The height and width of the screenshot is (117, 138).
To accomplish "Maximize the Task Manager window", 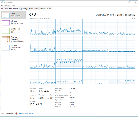I will (129, 2).
